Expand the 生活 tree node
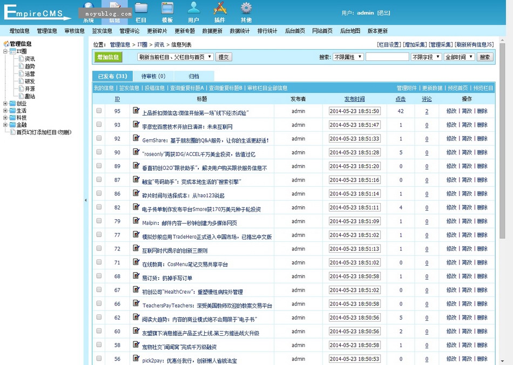 click(x=5, y=111)
